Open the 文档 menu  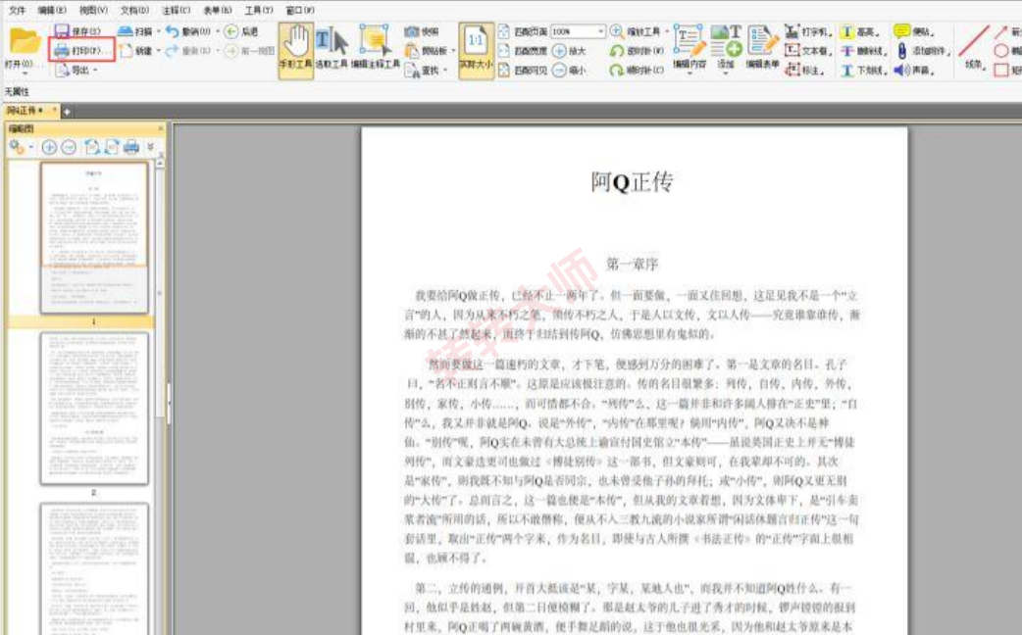tap(135, 10)
